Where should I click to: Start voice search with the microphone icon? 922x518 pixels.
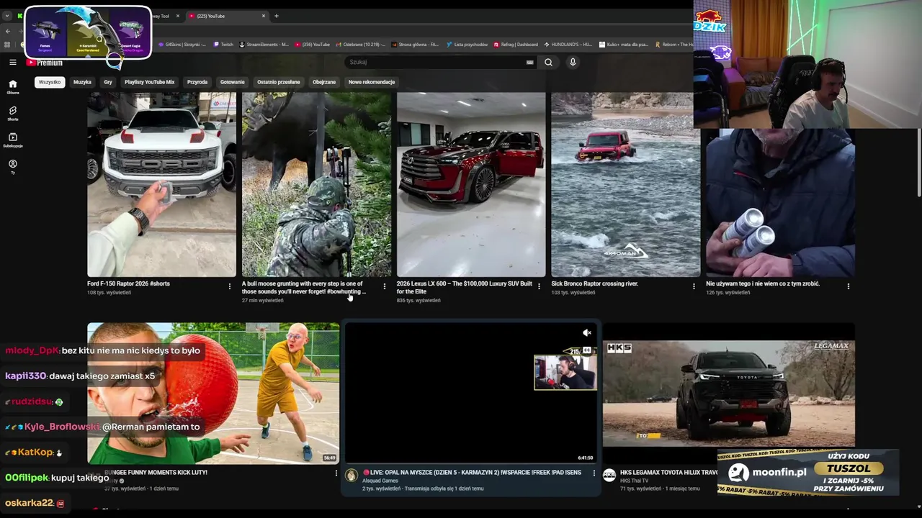click(573, 62)
